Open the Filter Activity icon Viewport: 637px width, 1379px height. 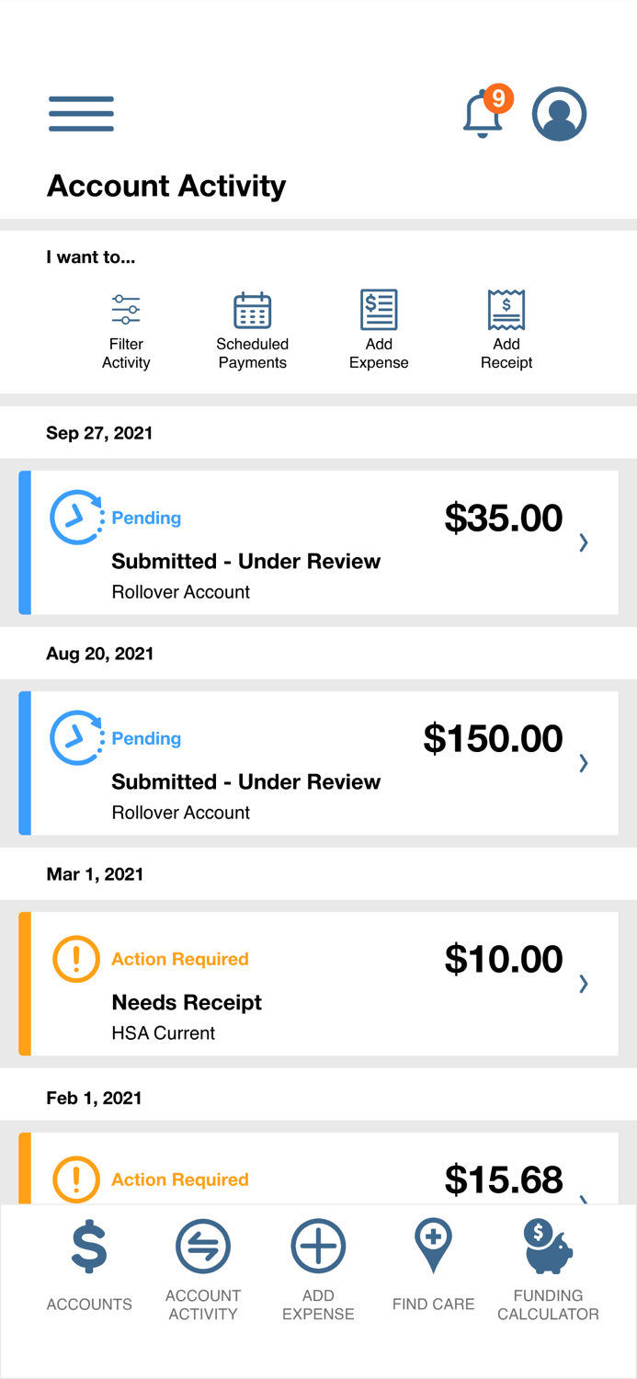(x=125, y=309)
